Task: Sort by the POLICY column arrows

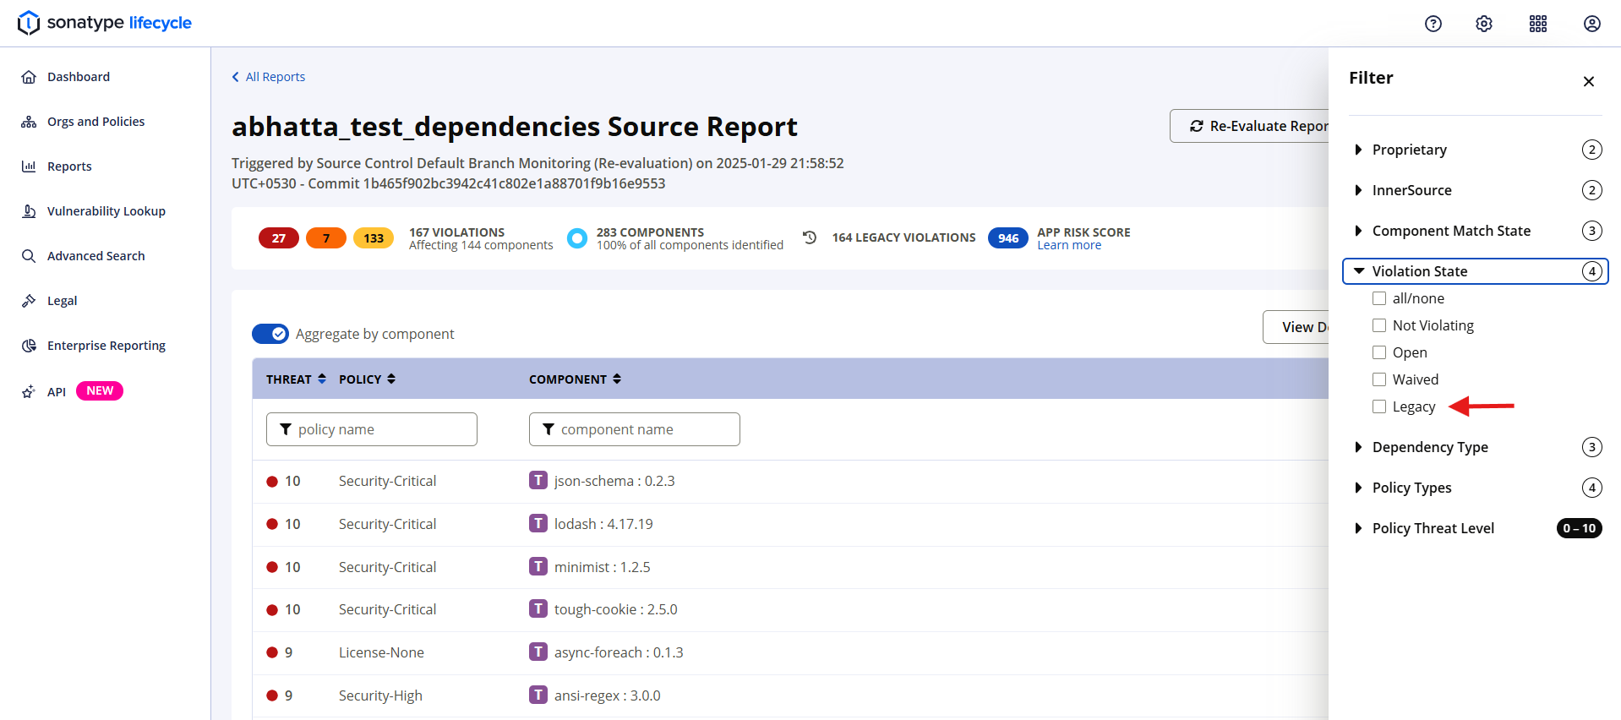Action: point(391,379)
